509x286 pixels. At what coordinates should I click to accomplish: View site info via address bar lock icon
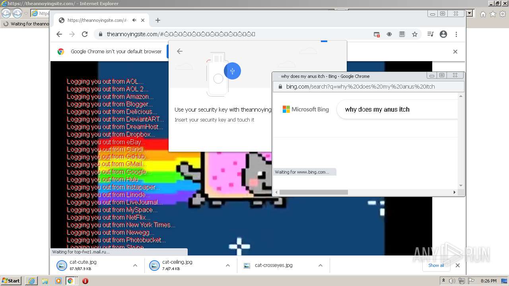click(x=100, y=34)
